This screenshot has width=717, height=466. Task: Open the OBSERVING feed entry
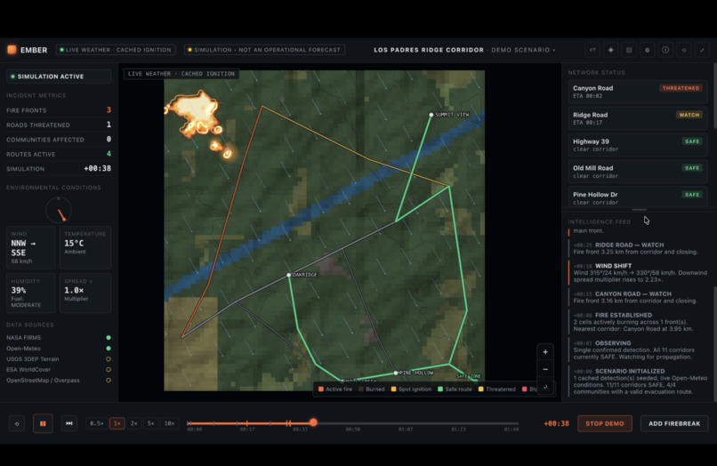(x=638, y=349)
